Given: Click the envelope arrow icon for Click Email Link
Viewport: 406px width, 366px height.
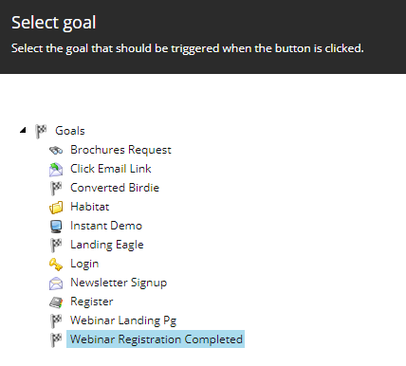Looking at the screenshot, I should point(56,170).
